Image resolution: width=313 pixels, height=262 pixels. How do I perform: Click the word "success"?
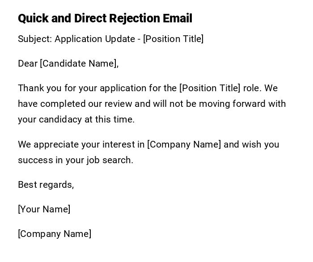[x=35, y=160]
